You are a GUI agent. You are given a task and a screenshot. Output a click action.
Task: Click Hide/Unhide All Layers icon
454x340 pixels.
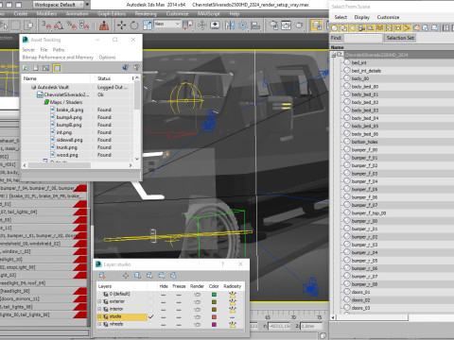pos(161,276)
